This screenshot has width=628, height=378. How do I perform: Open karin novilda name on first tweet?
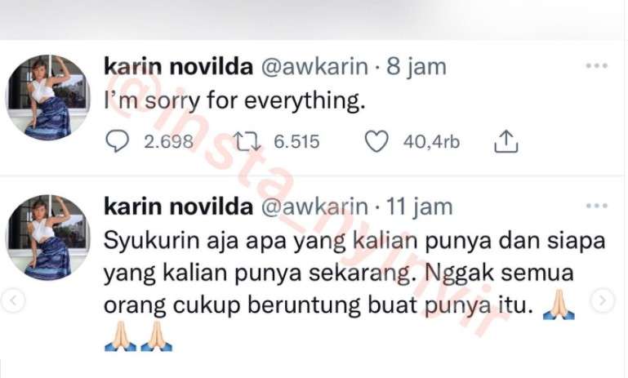click(178, 66)
